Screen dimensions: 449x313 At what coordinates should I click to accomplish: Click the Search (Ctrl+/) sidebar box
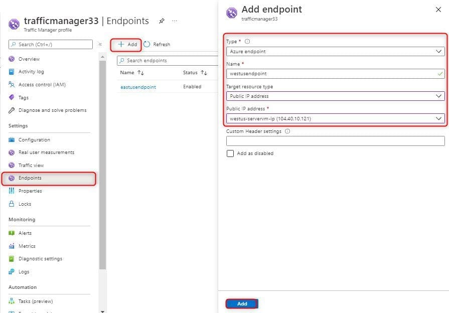pos(51,44)
